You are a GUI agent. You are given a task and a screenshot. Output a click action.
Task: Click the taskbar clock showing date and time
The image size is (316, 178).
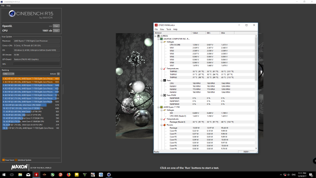(302, 175)
